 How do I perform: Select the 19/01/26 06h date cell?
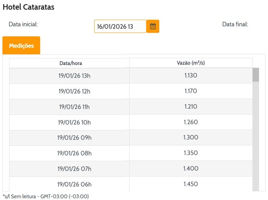74,184
